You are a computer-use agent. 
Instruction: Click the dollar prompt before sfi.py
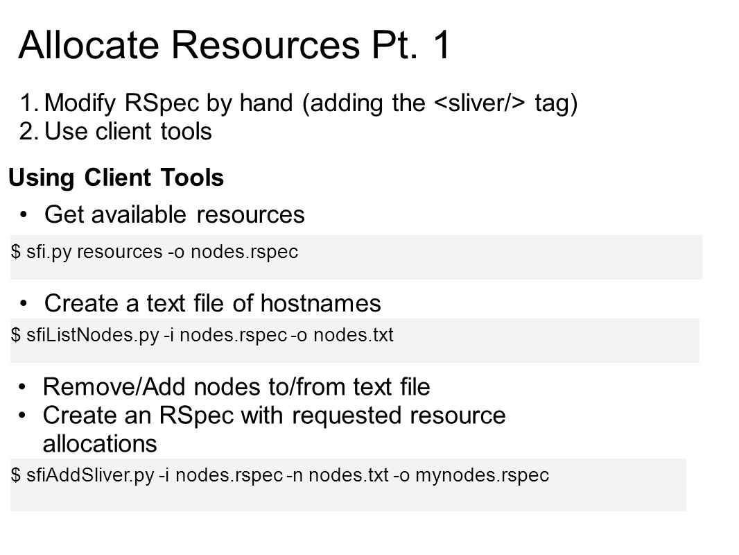click(x=15, y=252)
